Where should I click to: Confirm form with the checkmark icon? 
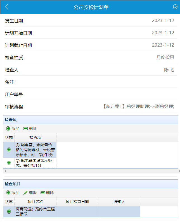click(x=175, y=7)
